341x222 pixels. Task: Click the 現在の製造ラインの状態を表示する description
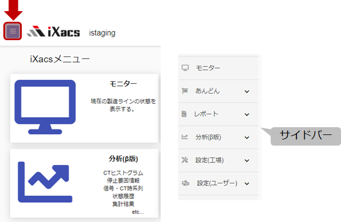pyautogui.click(x=123, y=105)
